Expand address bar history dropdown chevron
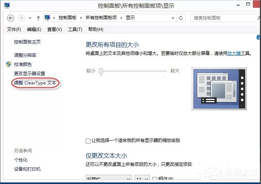 [x=173, y=18]
